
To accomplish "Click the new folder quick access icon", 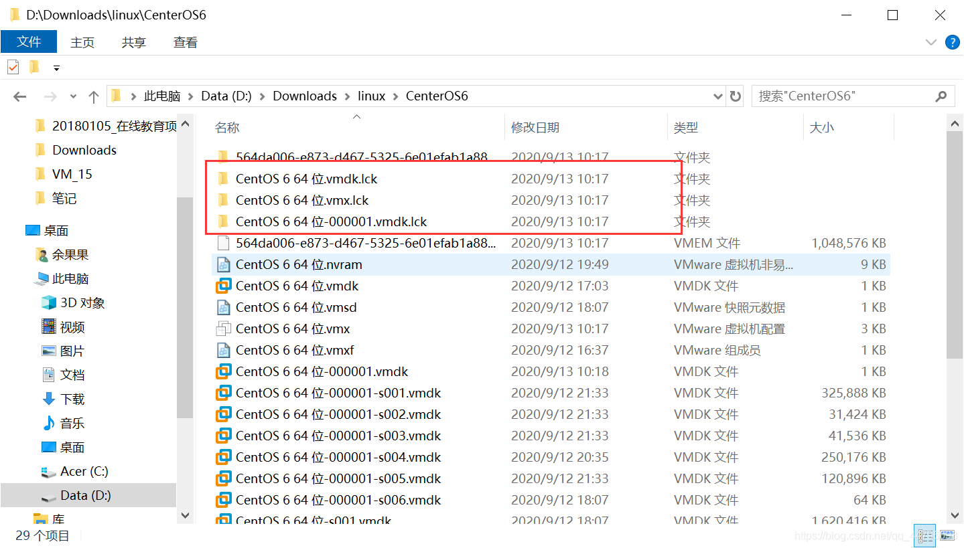I will [34, 67].
